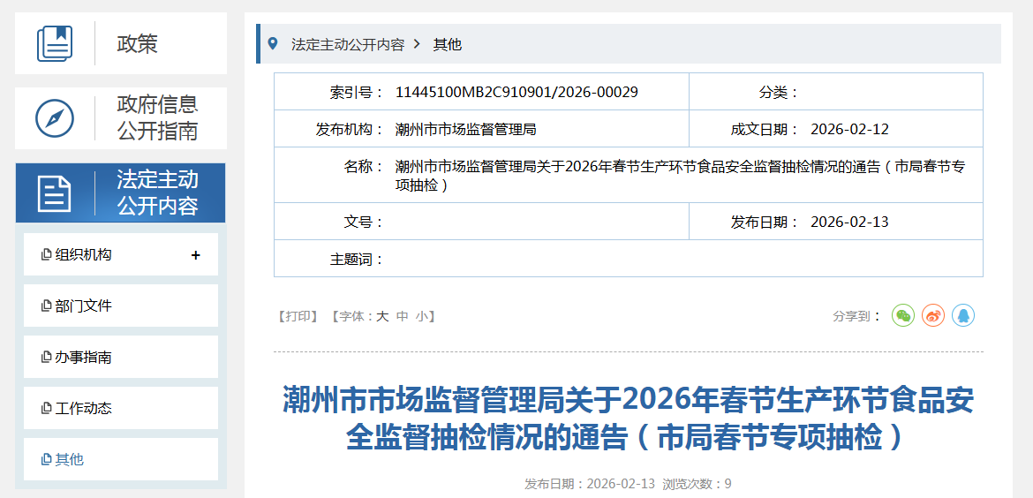
Task: Click the location pin breadcrumb icon
Action: click(x=273, y=43)
